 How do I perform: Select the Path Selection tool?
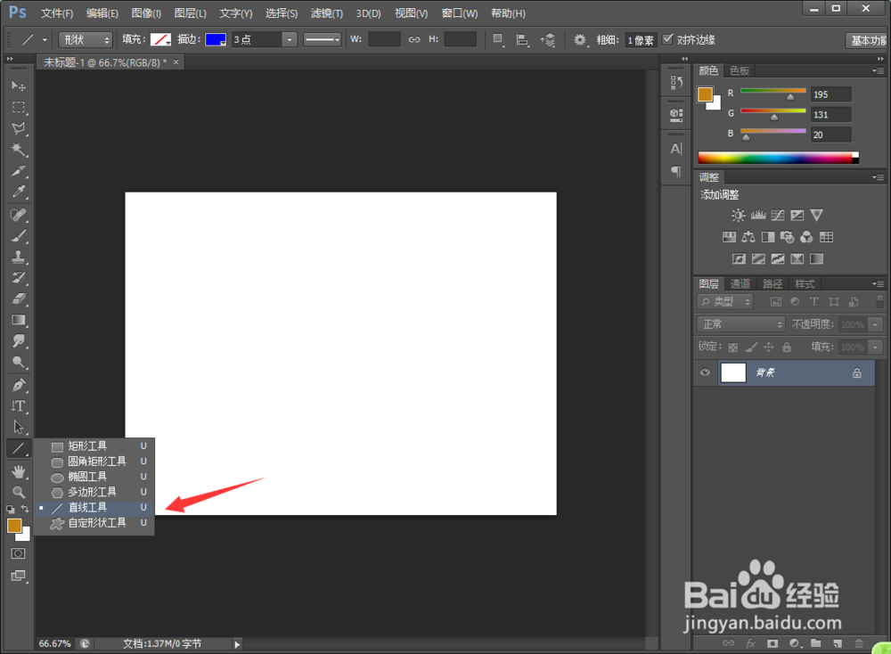[18, 427]
